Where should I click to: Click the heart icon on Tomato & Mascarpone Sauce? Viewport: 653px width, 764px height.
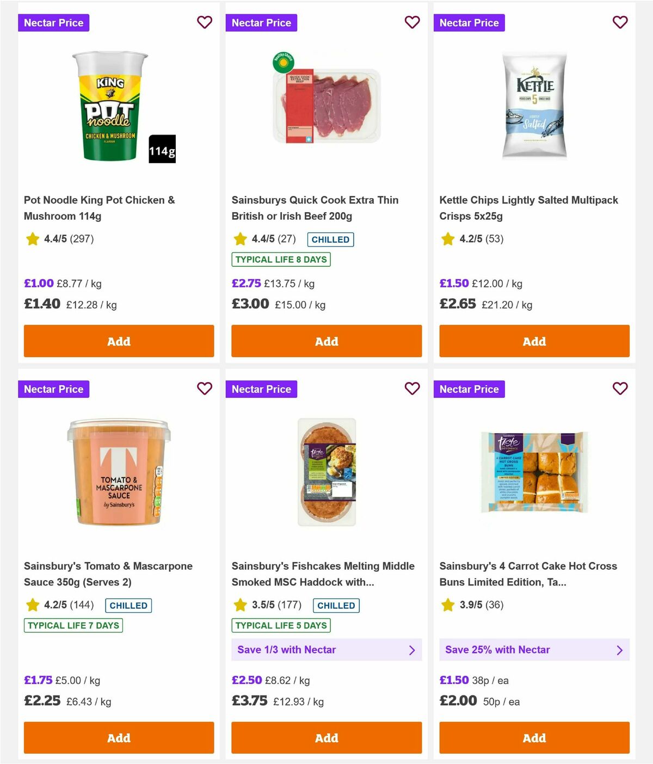[205, 389]
